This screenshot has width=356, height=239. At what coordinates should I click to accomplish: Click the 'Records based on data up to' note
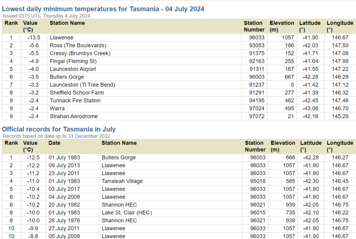56,136
